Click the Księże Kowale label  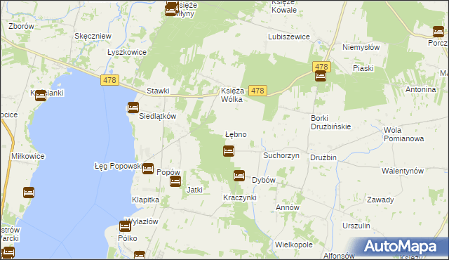(283, 6)
